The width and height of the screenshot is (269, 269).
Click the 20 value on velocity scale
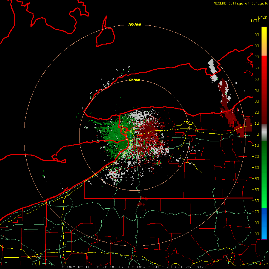coord(257,112)
